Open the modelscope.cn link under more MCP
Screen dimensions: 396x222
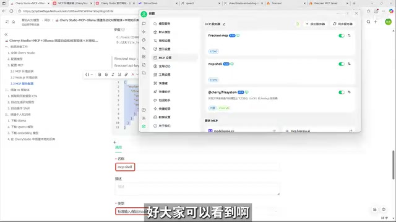tap(224, 131)
